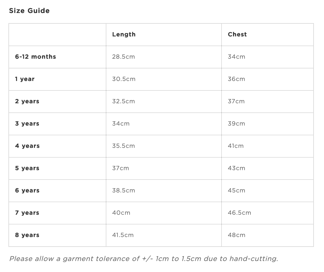Select the 2 years row label
Screen dimensions: 324x272
[27, 101]
